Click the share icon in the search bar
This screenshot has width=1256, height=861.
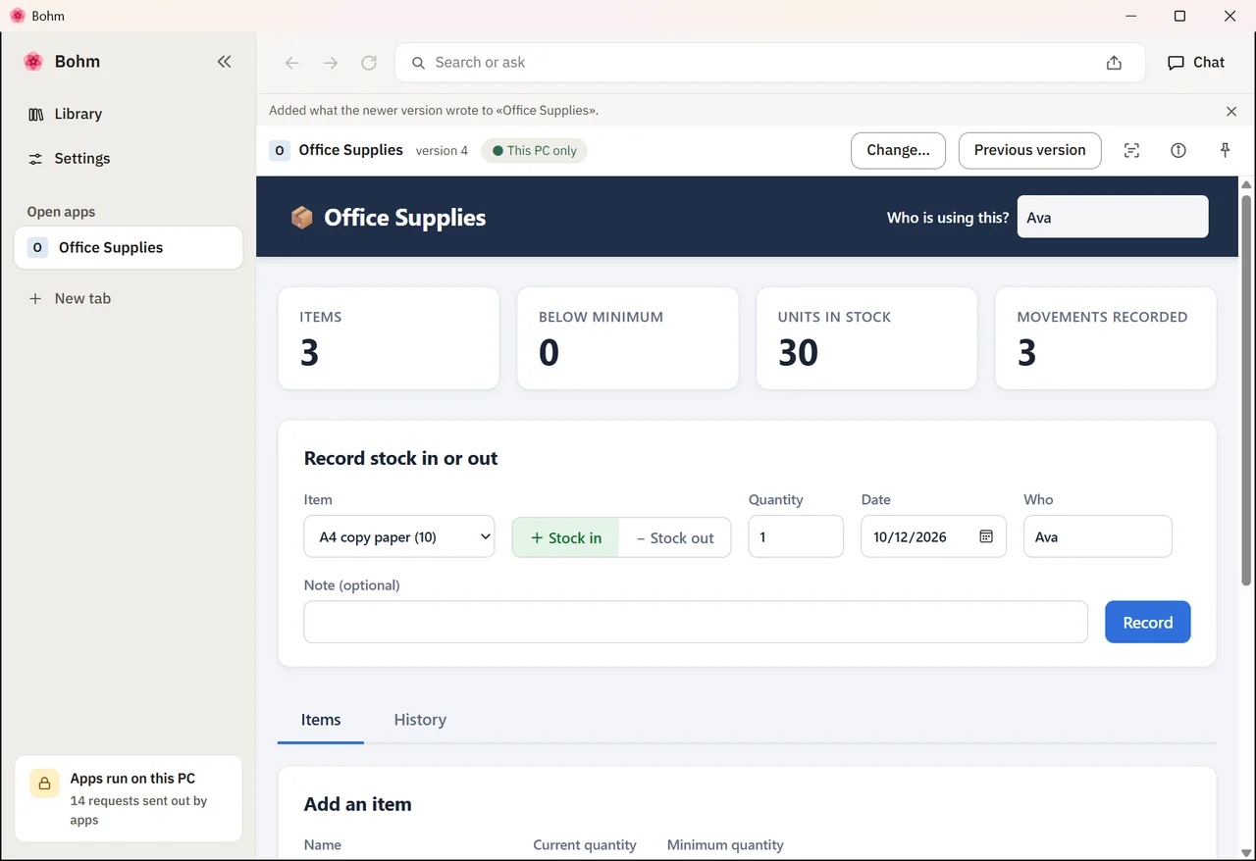point(1114,63)
